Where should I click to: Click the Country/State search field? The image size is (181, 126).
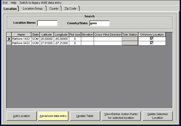[x=99, y=23]
